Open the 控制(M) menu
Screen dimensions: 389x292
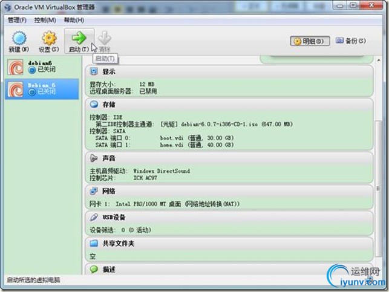pyautogui.click(x=45, y=20)
